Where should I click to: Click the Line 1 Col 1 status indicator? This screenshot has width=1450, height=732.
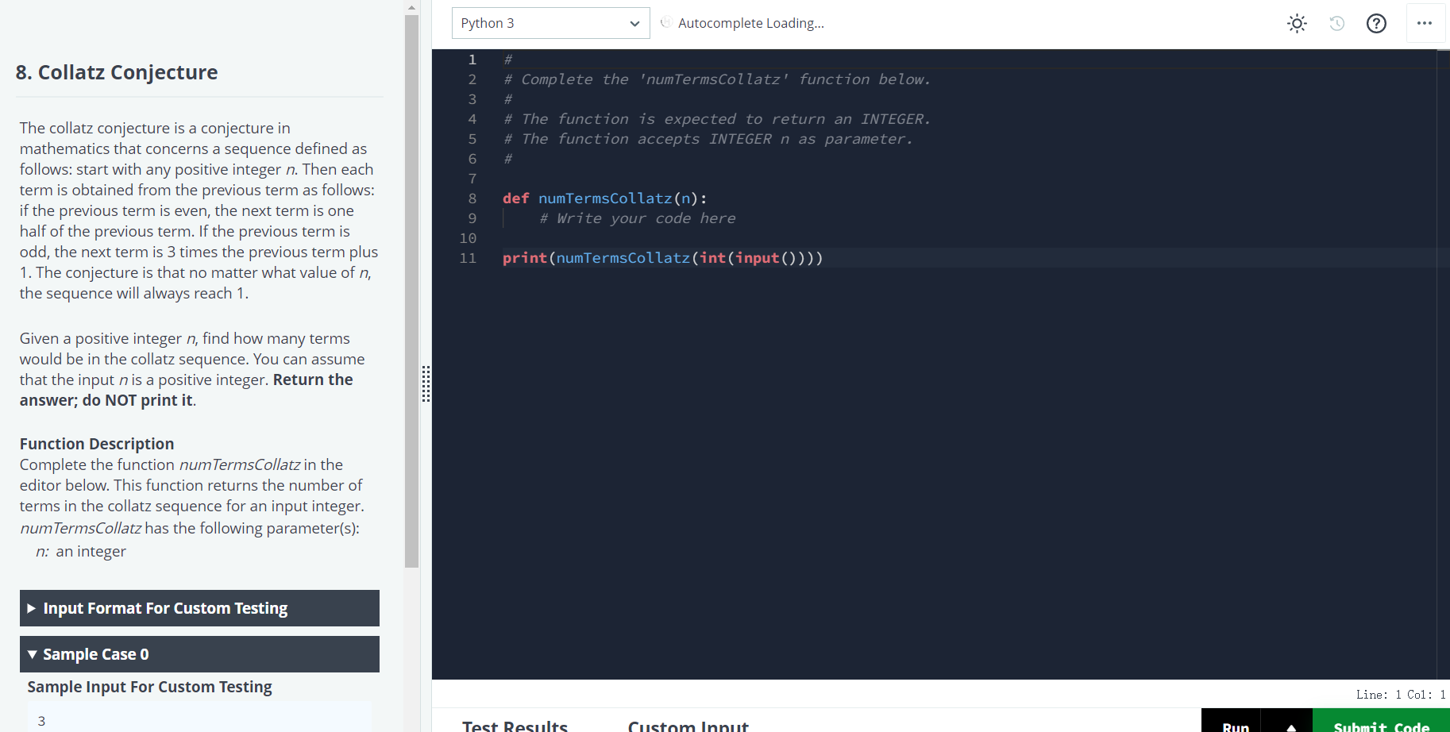[1400, 694]
